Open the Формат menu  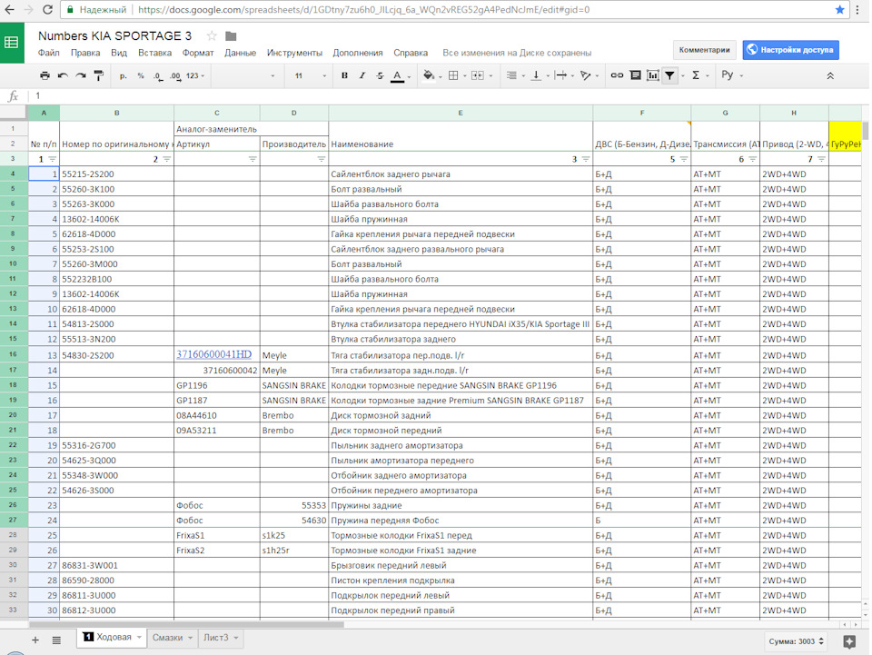tap(198, 53)
